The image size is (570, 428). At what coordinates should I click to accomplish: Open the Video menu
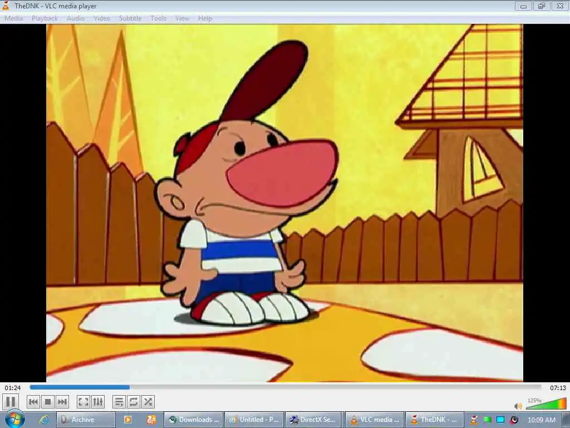tap(102, 18)
